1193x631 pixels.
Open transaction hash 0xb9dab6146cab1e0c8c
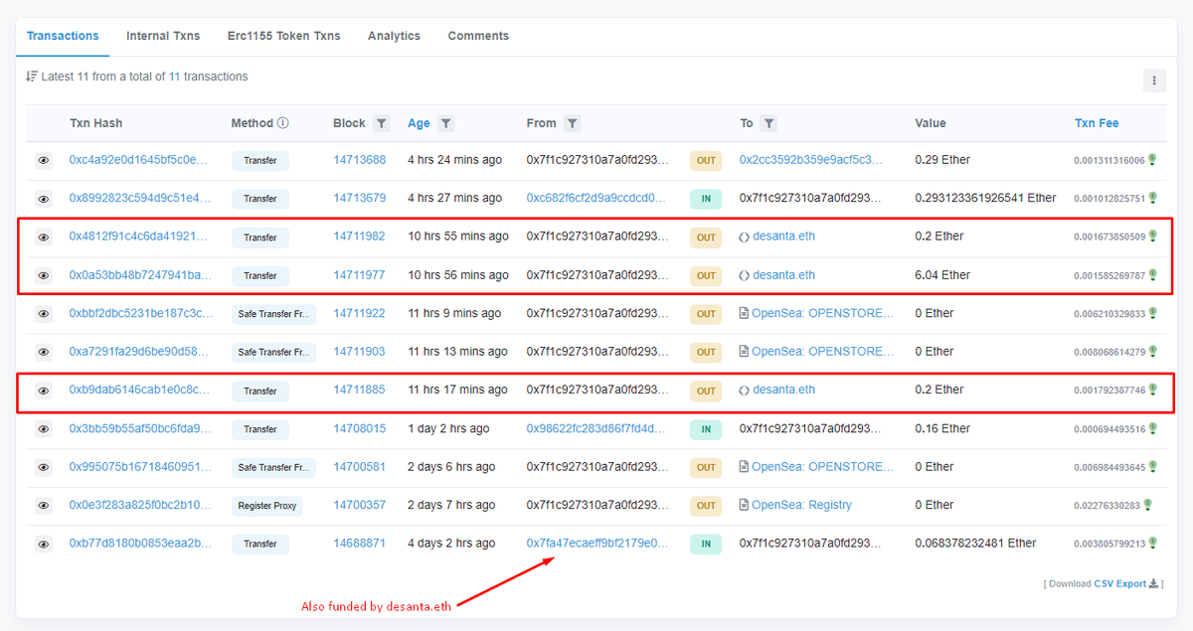(x=139, y=390)
